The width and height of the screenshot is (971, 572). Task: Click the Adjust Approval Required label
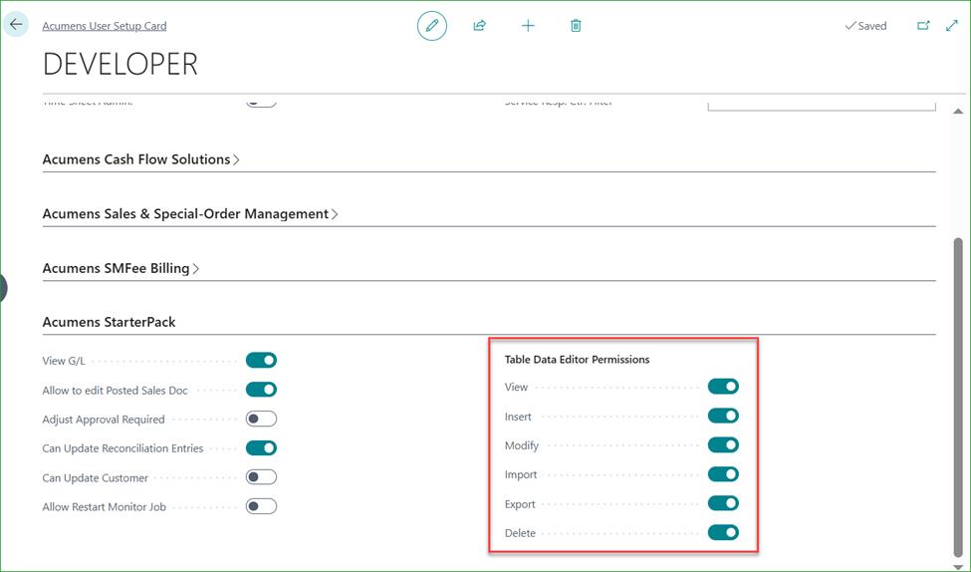[x=104, y=420]
